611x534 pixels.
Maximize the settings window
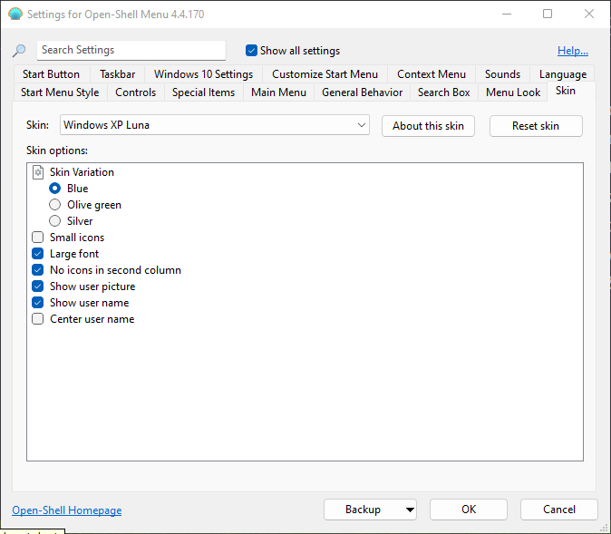548,14
